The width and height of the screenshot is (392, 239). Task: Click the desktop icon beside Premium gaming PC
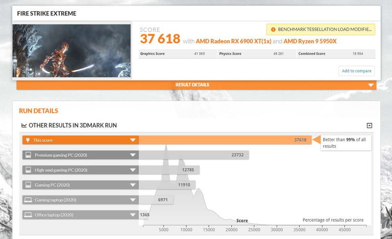pyautogui.click(x=28, y=155)
